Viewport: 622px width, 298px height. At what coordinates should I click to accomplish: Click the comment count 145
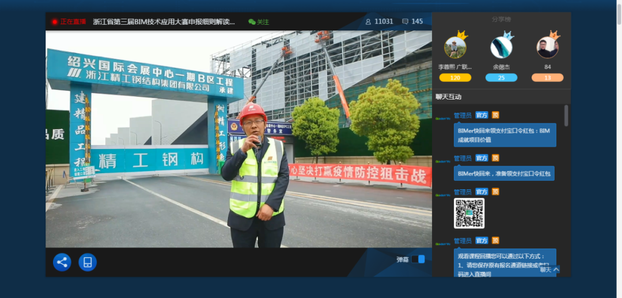coord(417,22)
